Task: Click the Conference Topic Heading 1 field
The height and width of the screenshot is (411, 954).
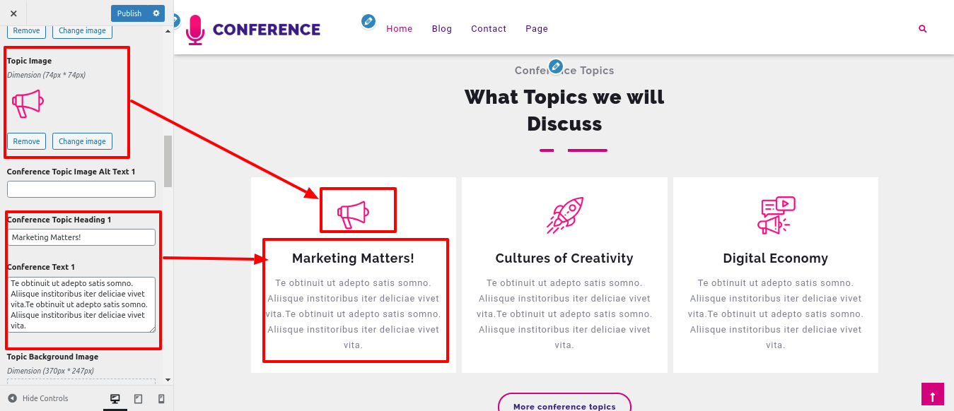Action: click(81, 237)
